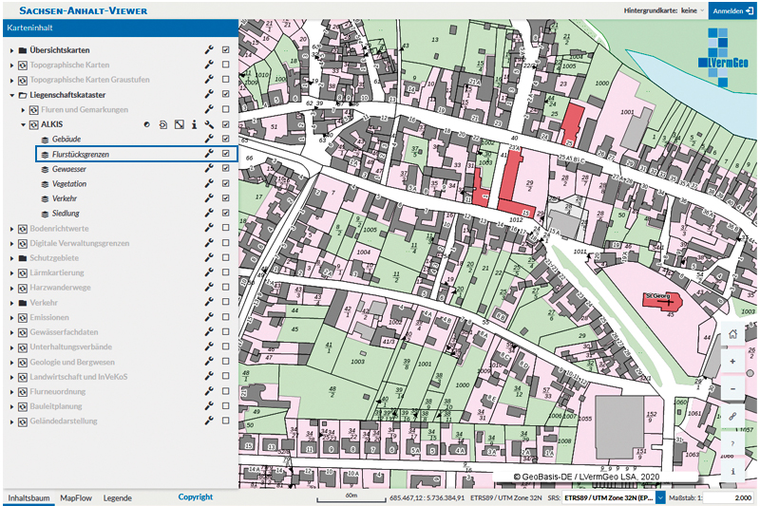Select the Unterhaltungsverbände layer label

click(70, 347)
